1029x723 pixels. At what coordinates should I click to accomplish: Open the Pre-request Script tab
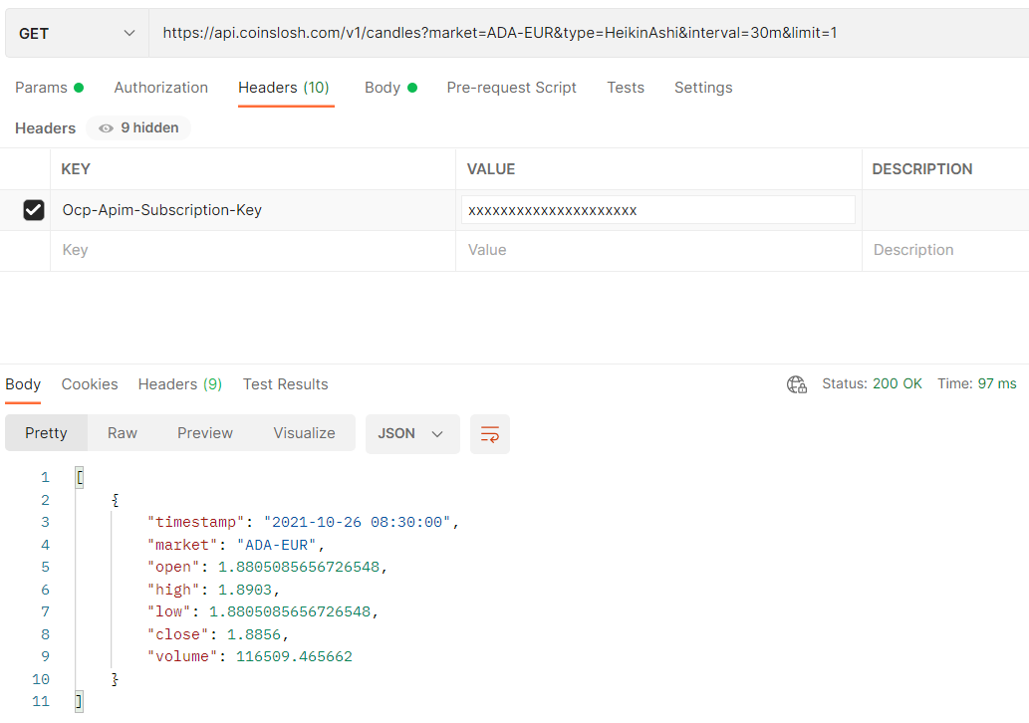(x=511, y=88)
